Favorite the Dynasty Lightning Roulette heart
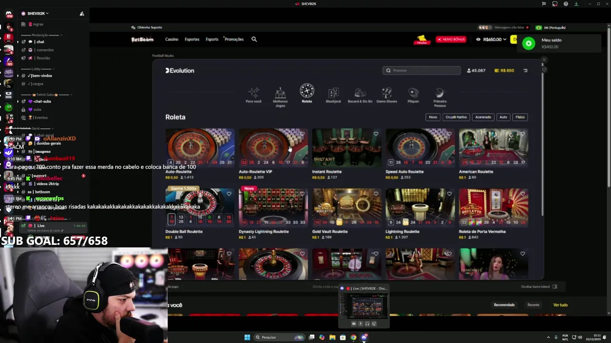The height and width of the screenshot is (343, 611). pyautogui.click(x=302, y=194)
